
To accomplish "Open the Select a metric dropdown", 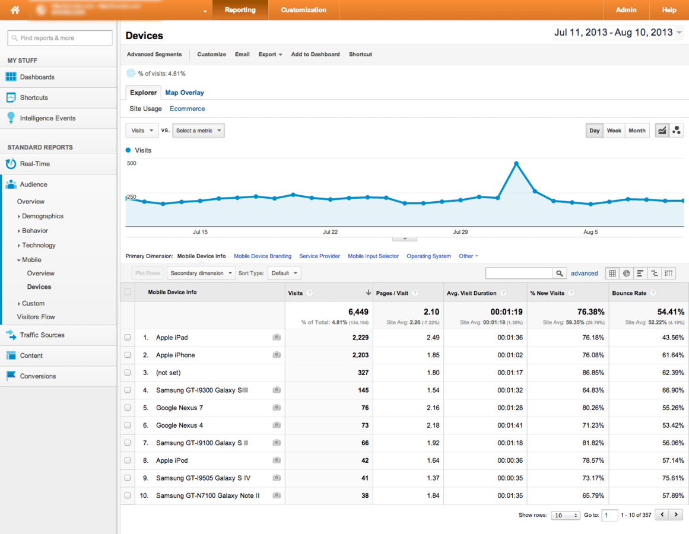I will (x=198, y=131).
